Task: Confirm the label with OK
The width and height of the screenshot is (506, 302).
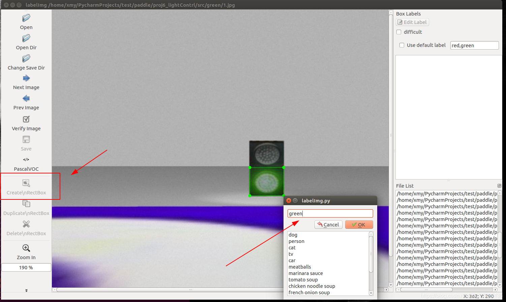Action: pyautogui.click(x=359, y=225)
